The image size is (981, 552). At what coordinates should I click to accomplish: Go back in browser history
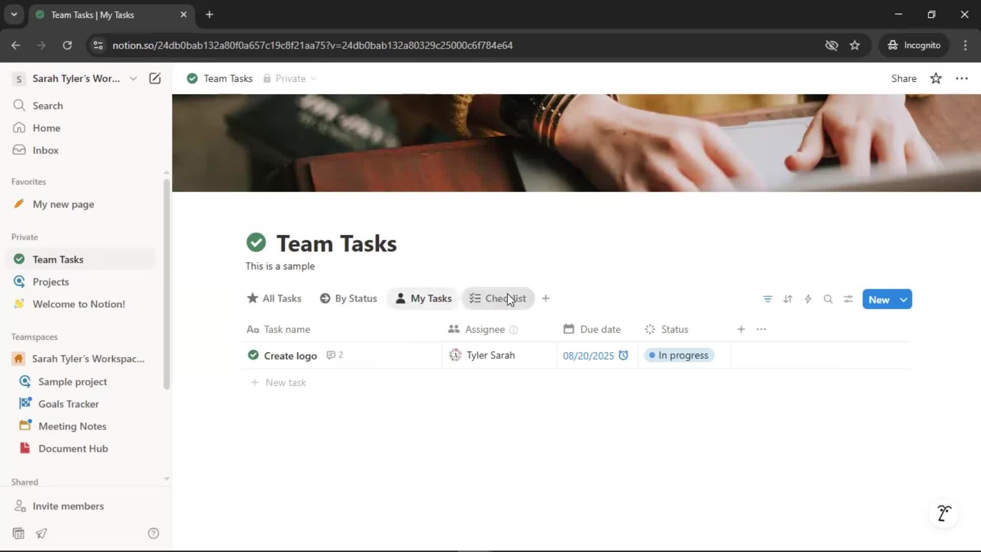pos(15,45)
